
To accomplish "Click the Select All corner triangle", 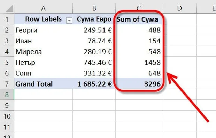I will click(9, 9).
